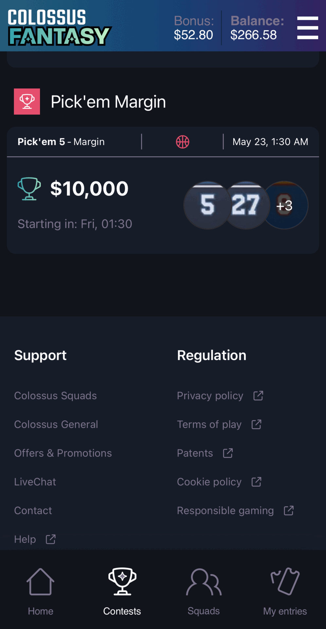The height and width of the screenshot is (629, 326).
Task: Click the green prize trophy icon
Action: [29, 189]
